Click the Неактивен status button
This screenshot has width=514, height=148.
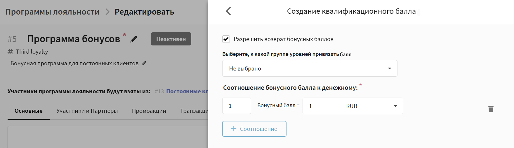171,39
